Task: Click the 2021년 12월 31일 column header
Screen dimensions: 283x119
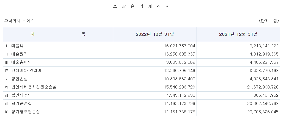Action: click(x=238, y=34)
